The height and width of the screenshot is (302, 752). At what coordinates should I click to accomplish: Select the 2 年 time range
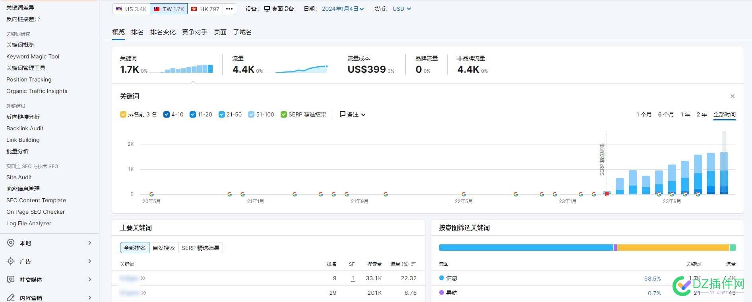click(x=702, y=114)
